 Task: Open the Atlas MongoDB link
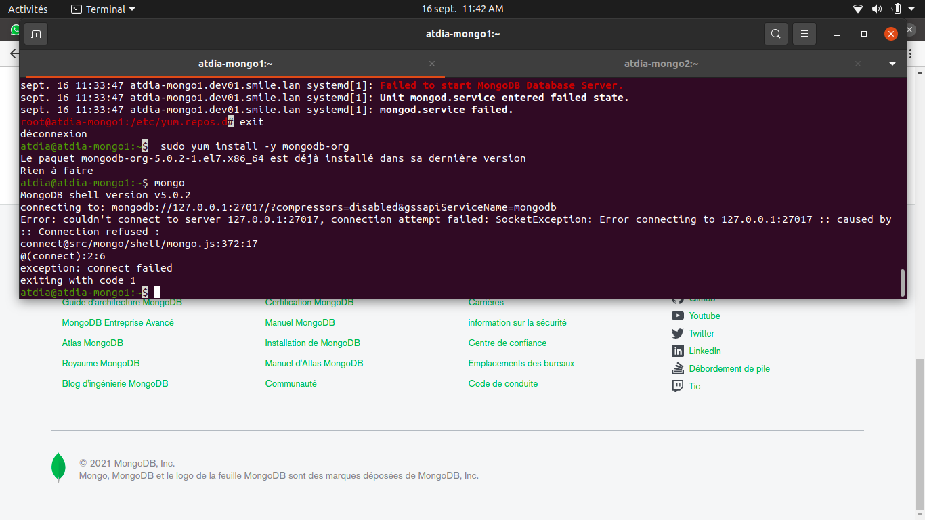click(93, 343)
